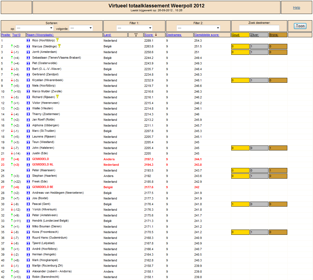Image resolution: width=313 pixels, height=280 pixels.
Task: Click the silver medal cell for Marcus (Sleidinge)
Action: click(259, 46)
